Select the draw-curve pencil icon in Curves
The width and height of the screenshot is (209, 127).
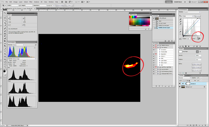(x=180, y=32)
